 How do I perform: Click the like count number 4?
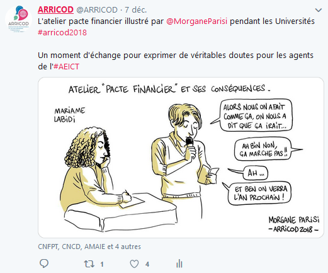click(147, 264)
